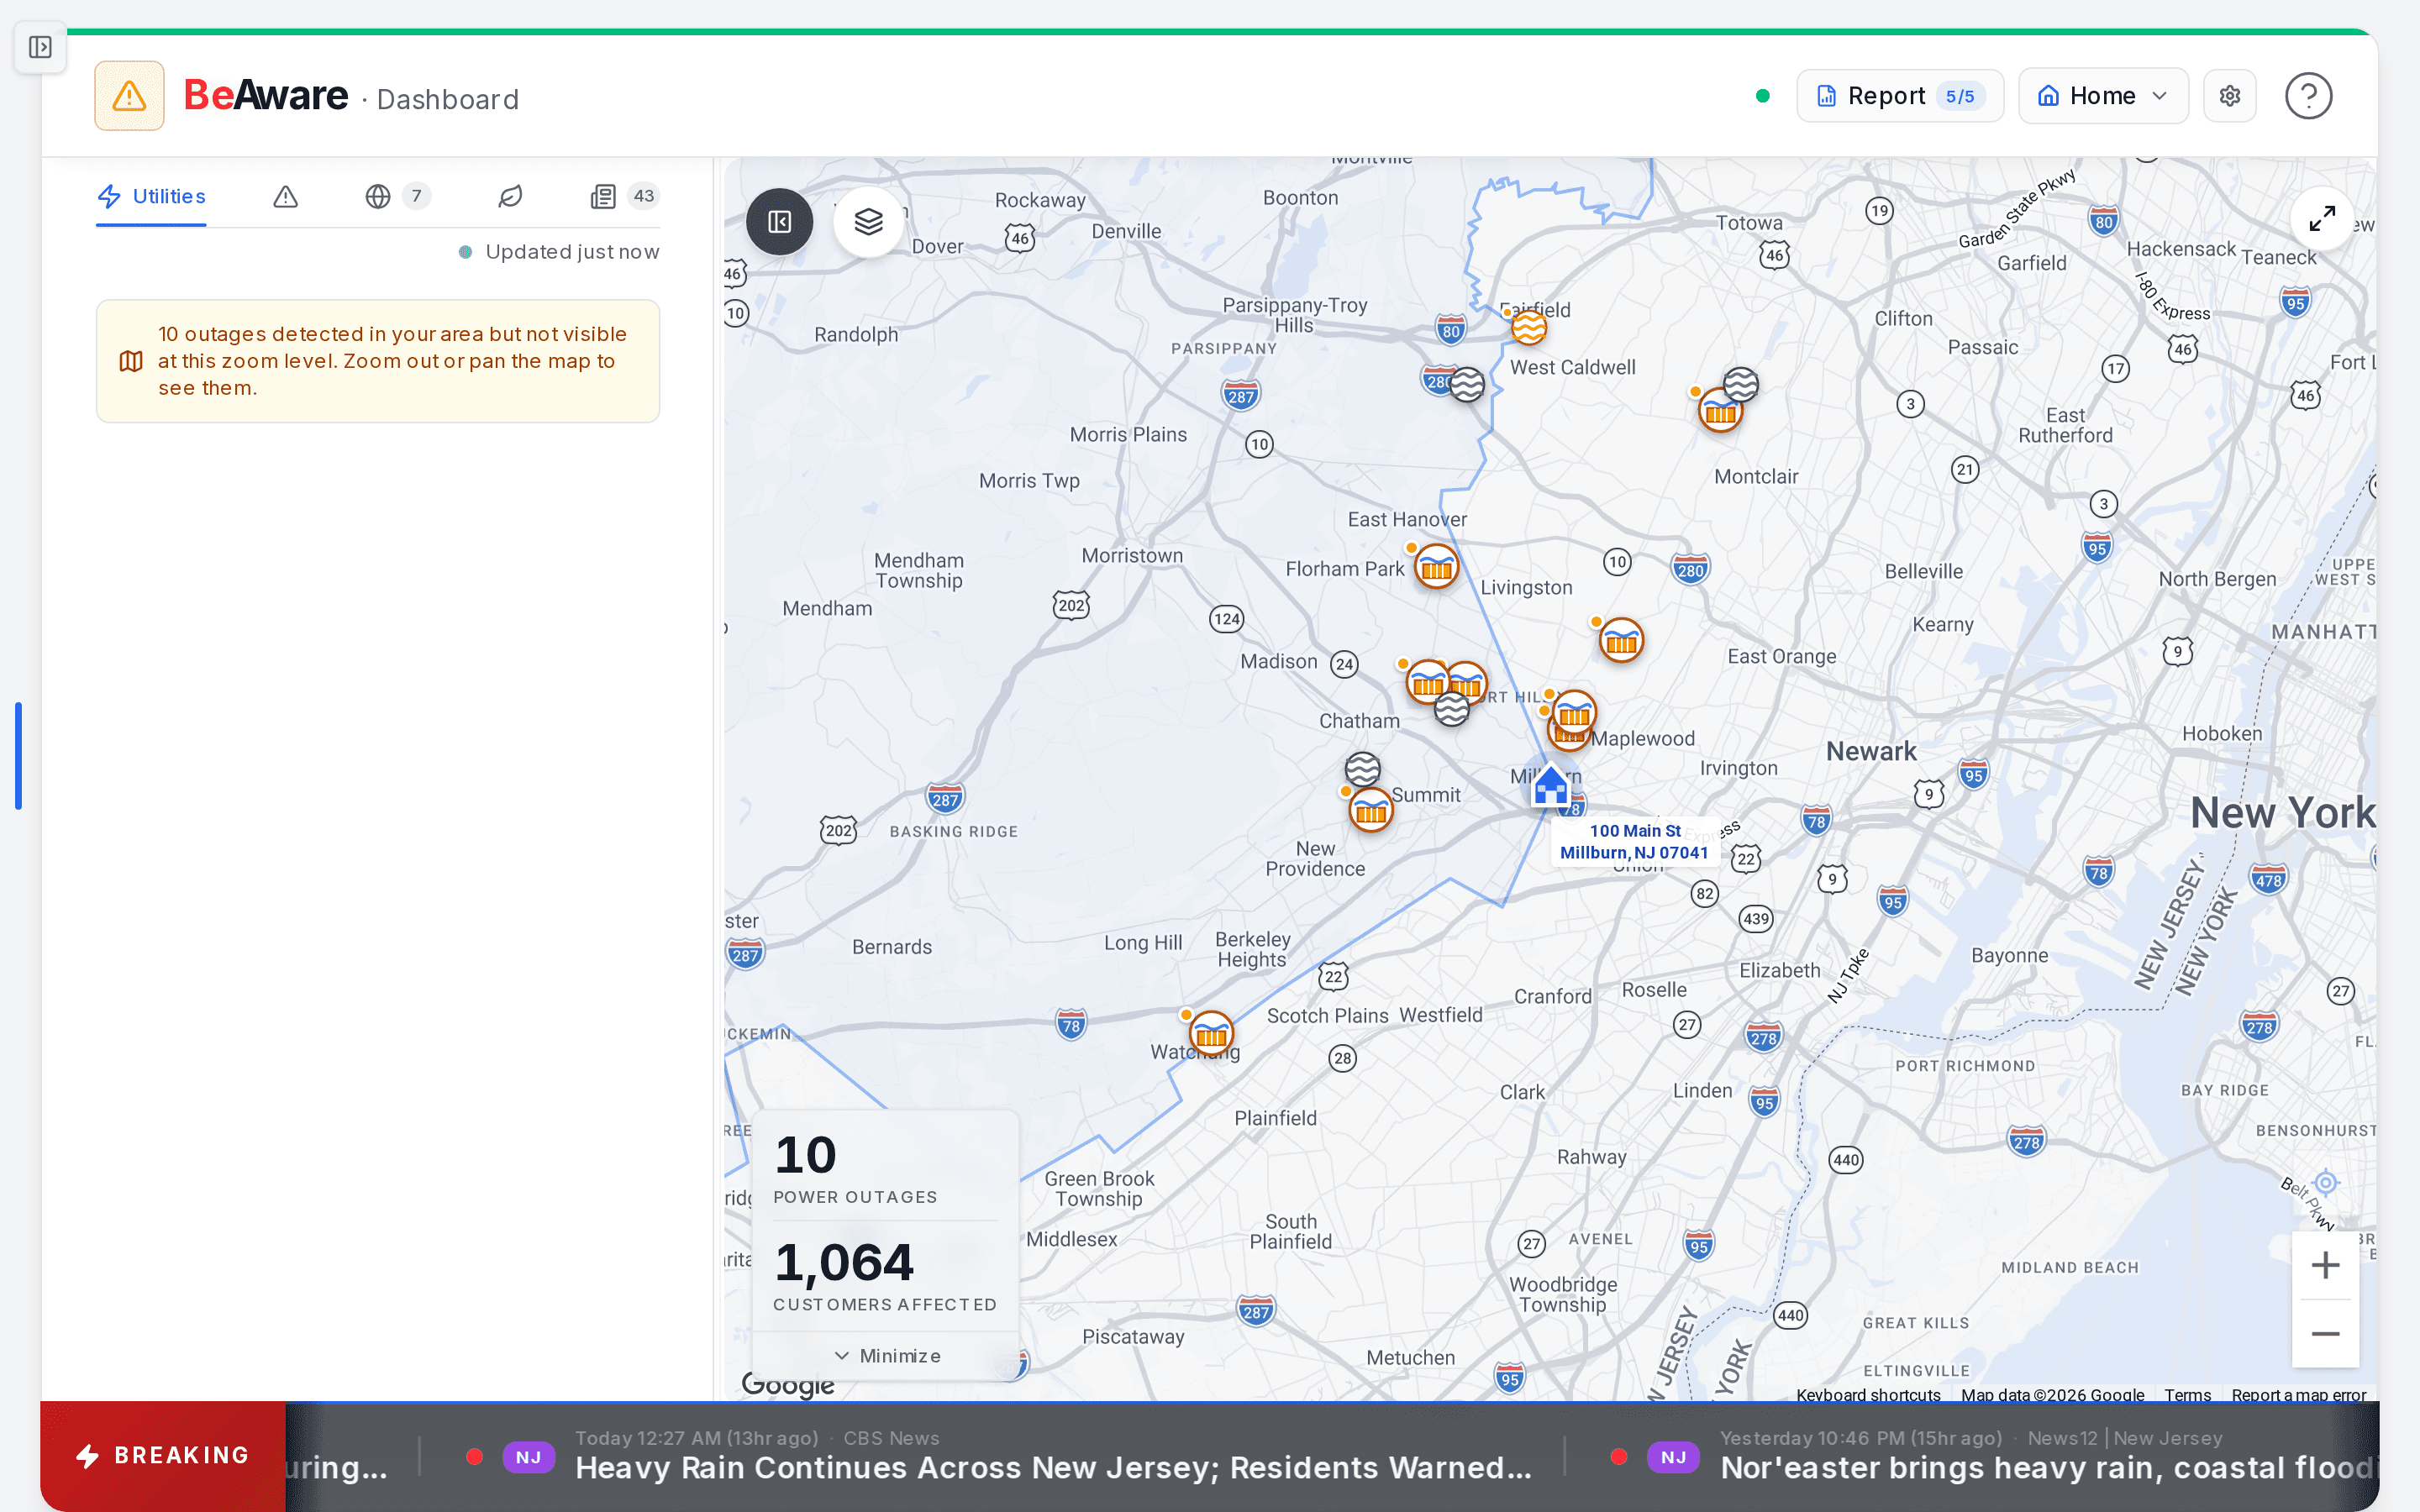This screenshot has width=2420, height=1512.
Task: Open the Nor'easter brings heavy rain headline
Action: (2046, 1467)
